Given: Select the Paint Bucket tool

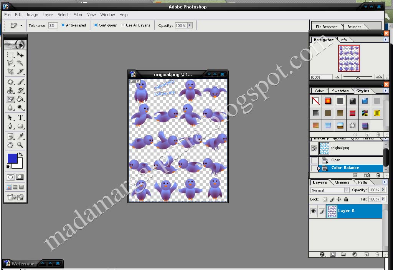Looking at the screenshot, I should (20, 99).
